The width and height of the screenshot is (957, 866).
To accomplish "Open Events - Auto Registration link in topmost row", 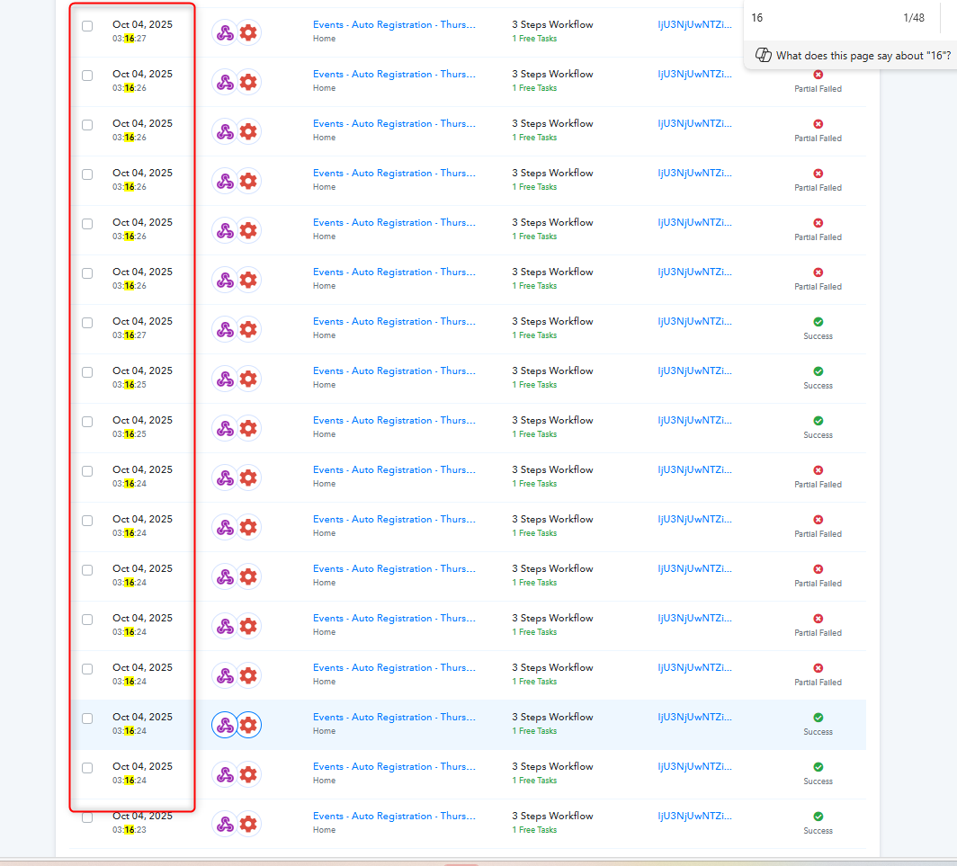I will [394, 25].
